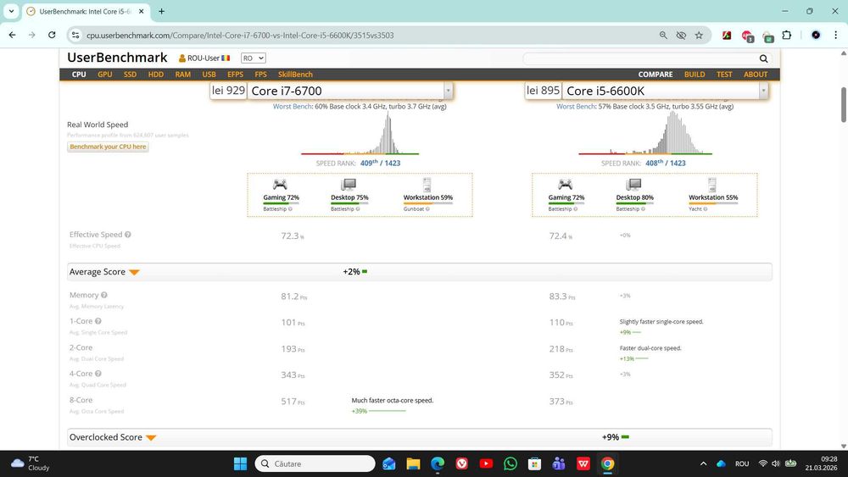Viewport: 848px width, 477px height.
Task: Click the Desktop monitor icon under Core i7-6700
Action: point(349,185)
